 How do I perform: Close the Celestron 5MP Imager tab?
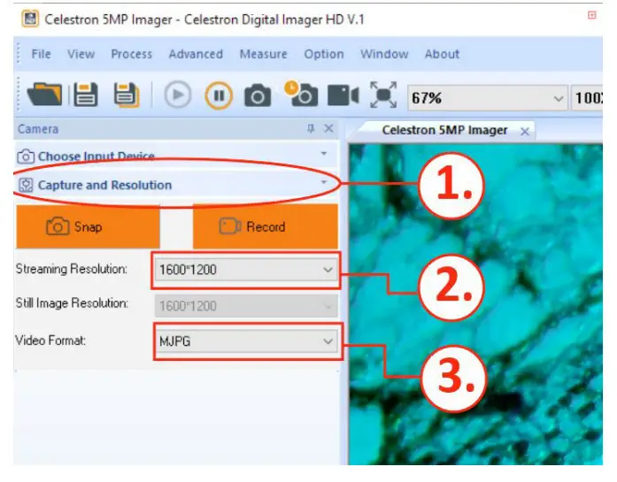click(x=525, y=132)
